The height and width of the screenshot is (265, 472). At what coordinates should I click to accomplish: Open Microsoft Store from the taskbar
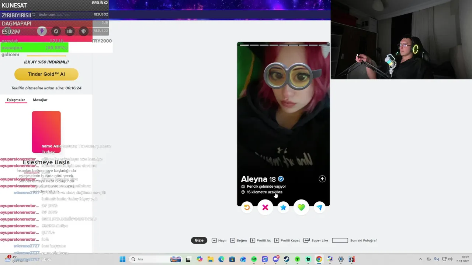(232, 259)
